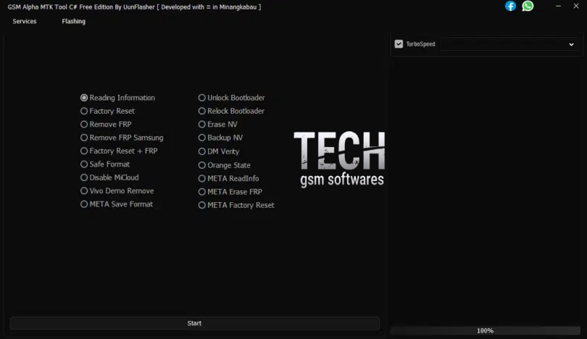Image resolution: width=587 pixels, height=339 pixels.
Task: Choose the Remove FRP option
Action: click(106, 124)
